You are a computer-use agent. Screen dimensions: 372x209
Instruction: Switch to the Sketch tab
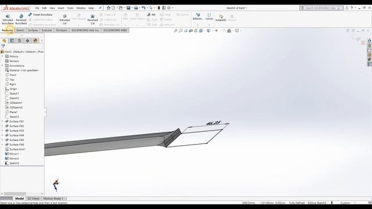pyautogui.click(x=20, y=30)
